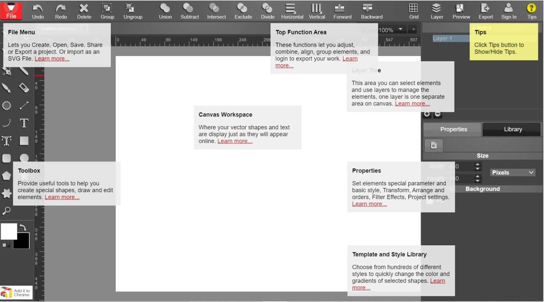Add a new layer with plus icon
The height and width of the screenshot is (302, 544).
(427, 114)
